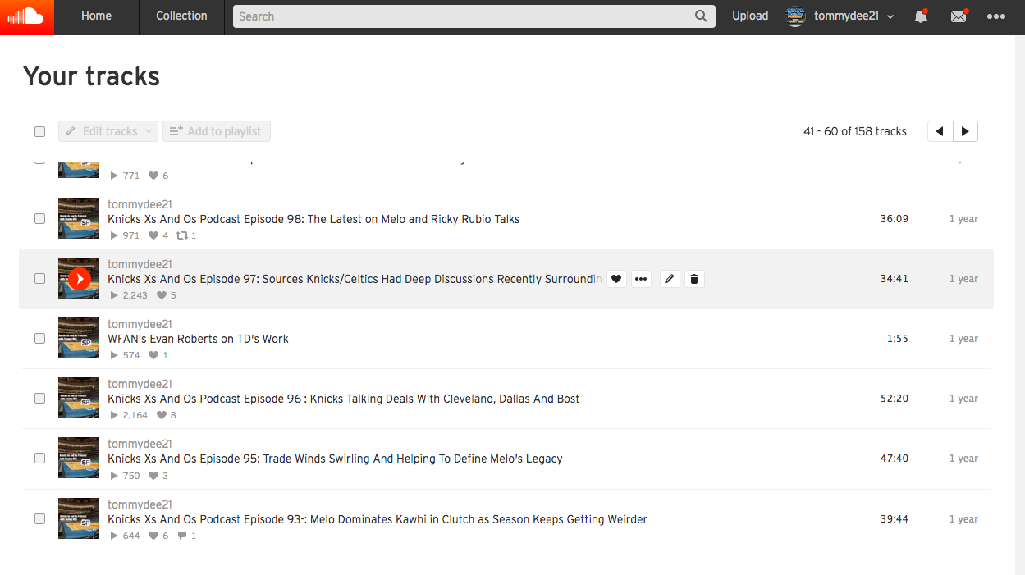The width and height of the screenshot is (1025, 575).
Task: Click the search magnifier icon
Action: pos(701,16)
